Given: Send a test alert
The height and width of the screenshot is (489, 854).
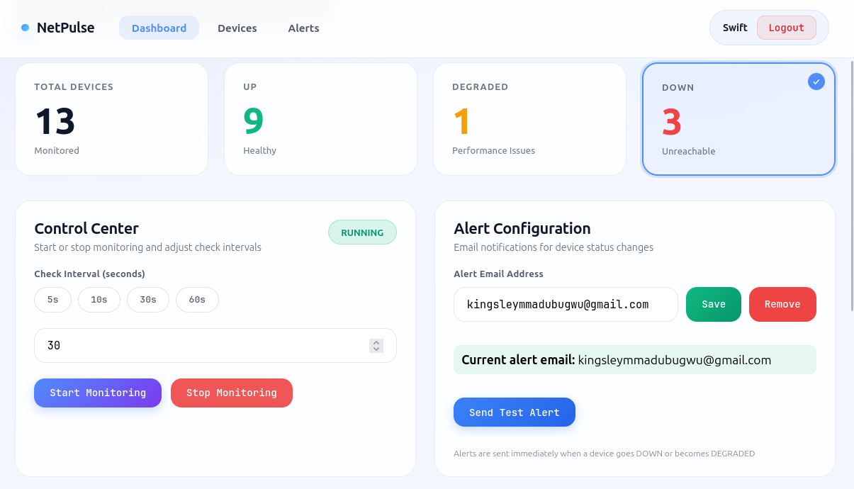Looking at the screenshot, I should [x=515, y=412].
